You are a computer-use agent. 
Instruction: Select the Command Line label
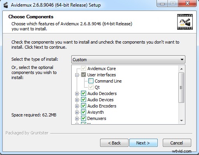pos(108,81)
